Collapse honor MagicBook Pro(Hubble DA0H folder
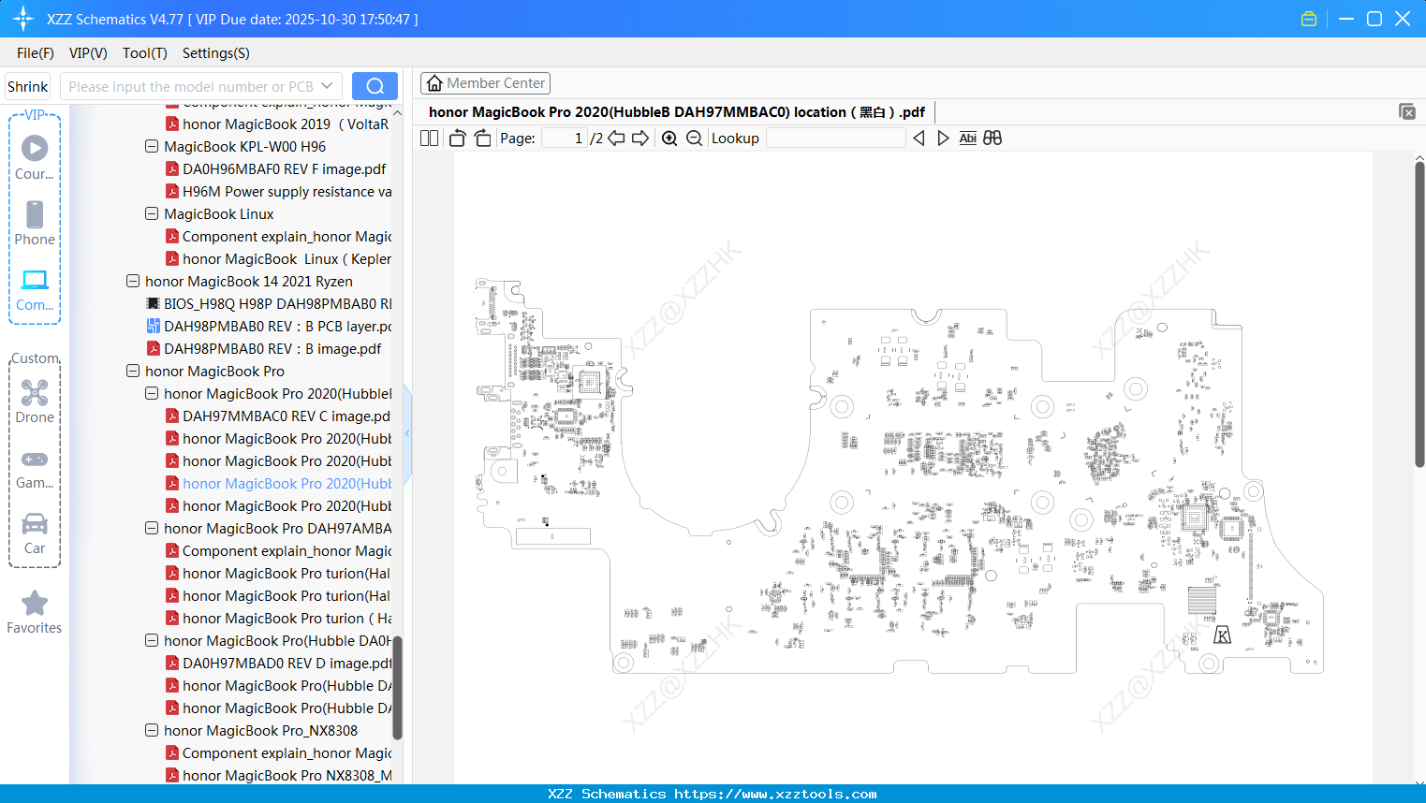This screenshot has width=1426, height=803. [152, 640]
